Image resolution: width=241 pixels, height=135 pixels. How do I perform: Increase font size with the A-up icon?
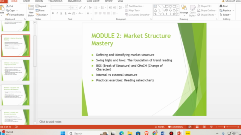coord(80,7)
